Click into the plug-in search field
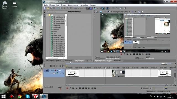 tap(58, 12)
